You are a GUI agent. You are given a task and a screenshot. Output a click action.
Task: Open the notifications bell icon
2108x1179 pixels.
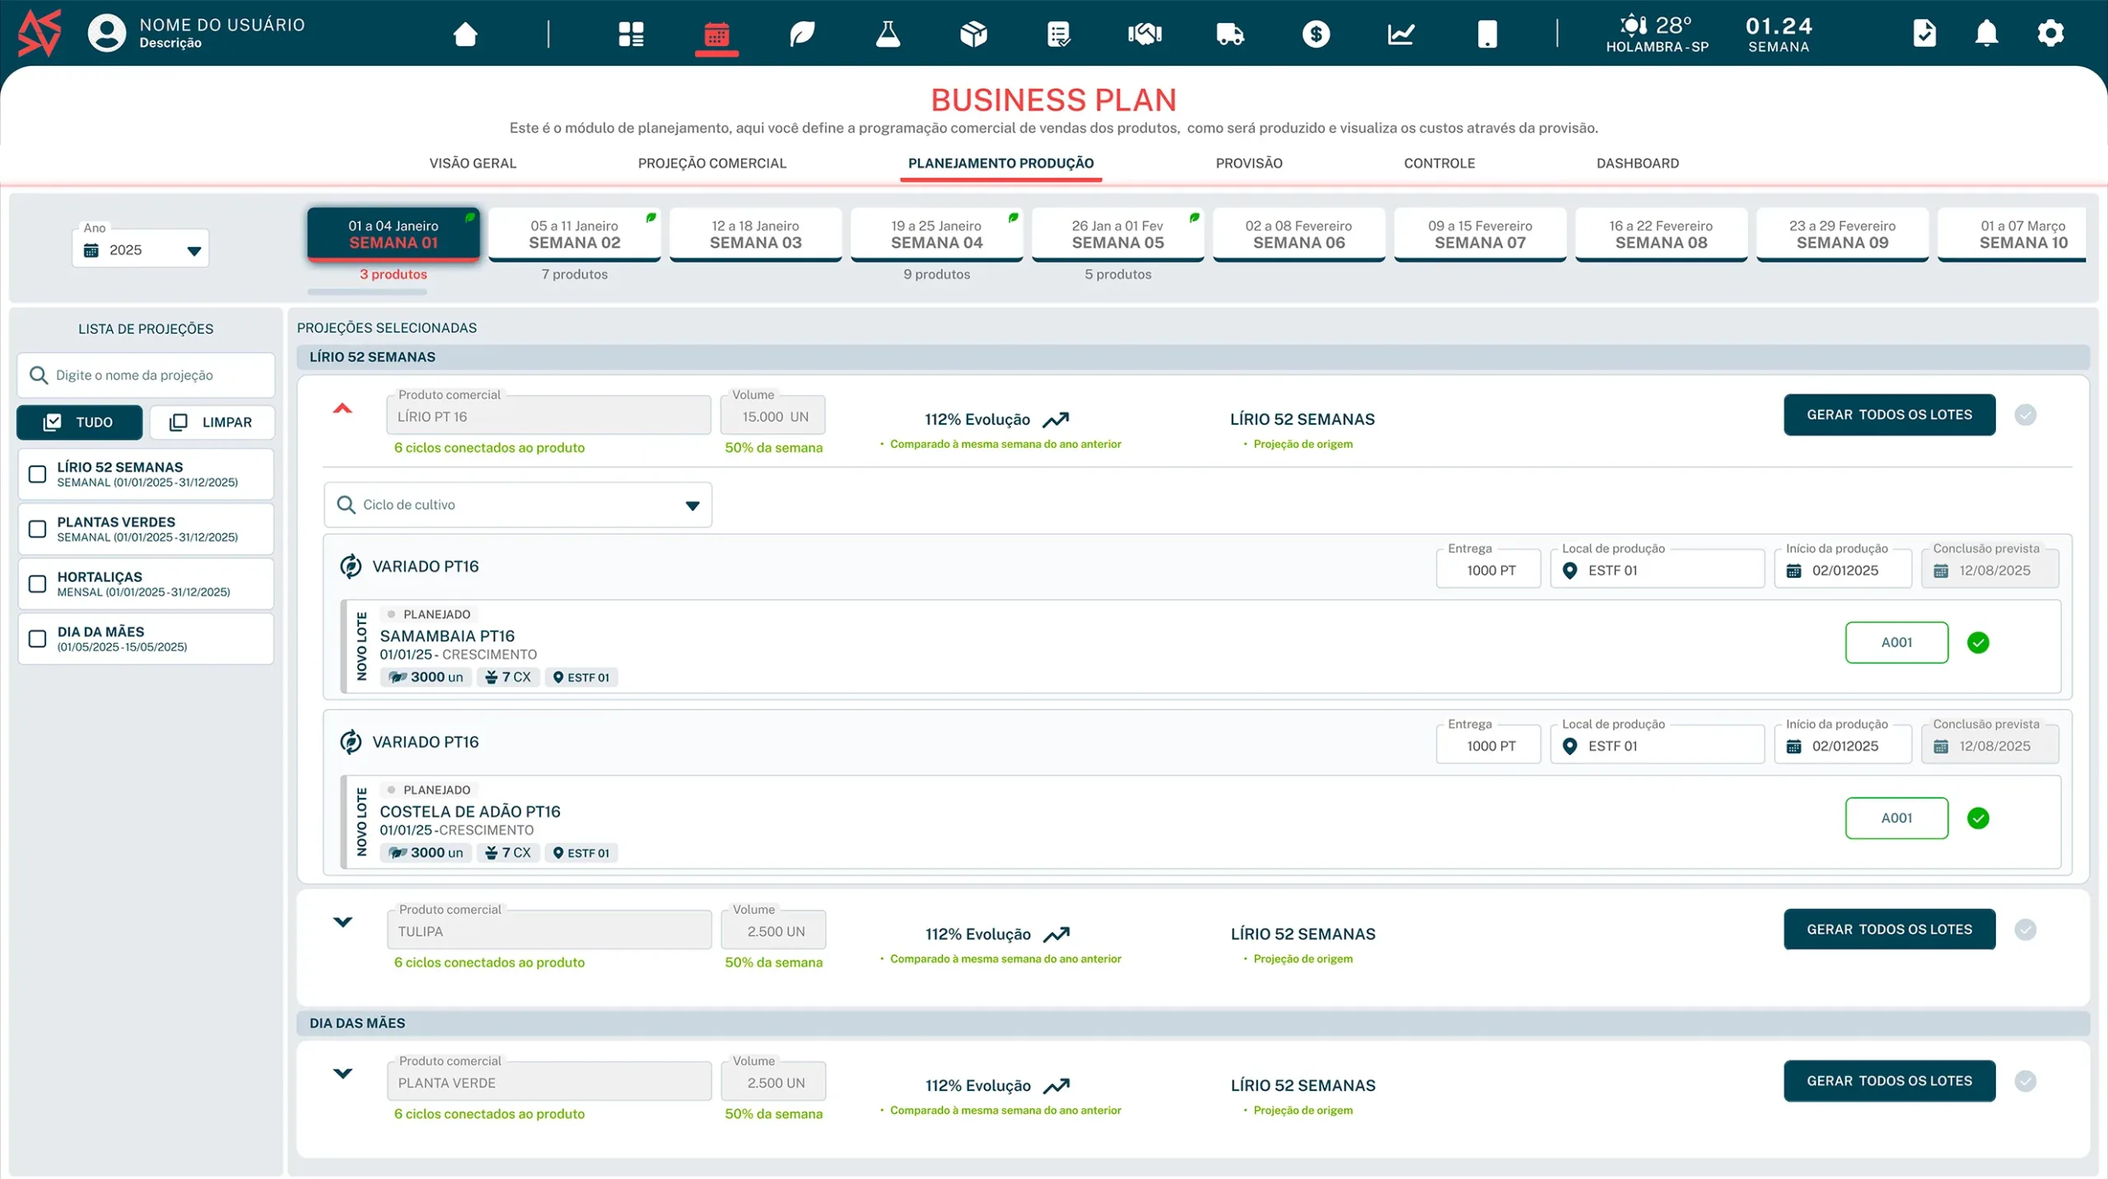coord(1986,35)
